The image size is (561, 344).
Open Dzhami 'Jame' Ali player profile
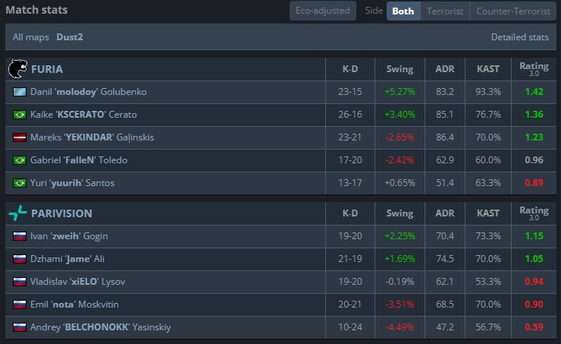pyautogui.click(x=67, y=259)
